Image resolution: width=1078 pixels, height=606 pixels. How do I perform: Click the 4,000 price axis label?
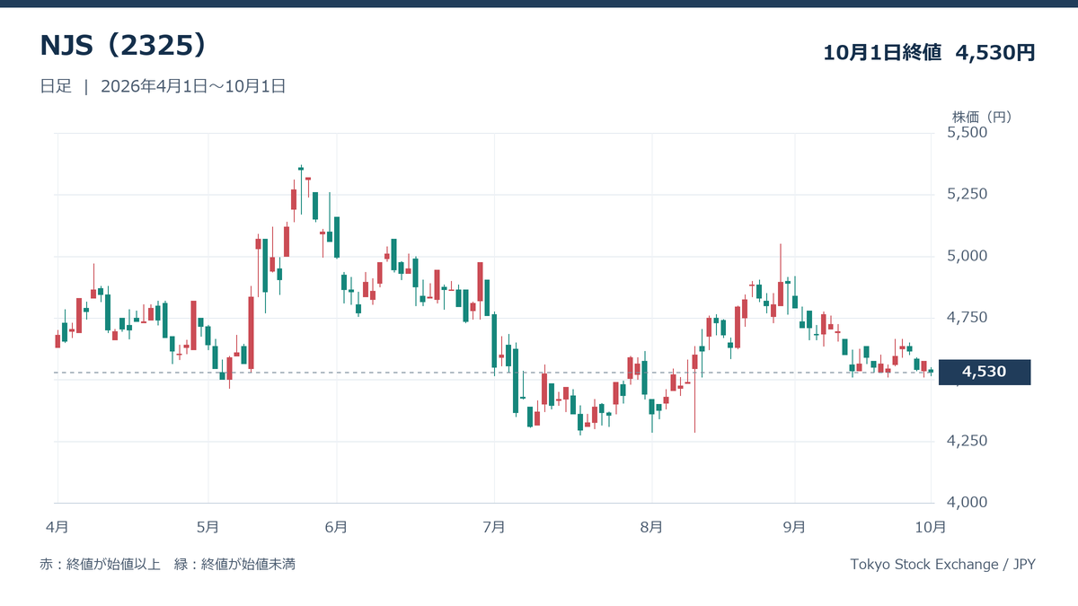tap(967, 503)
